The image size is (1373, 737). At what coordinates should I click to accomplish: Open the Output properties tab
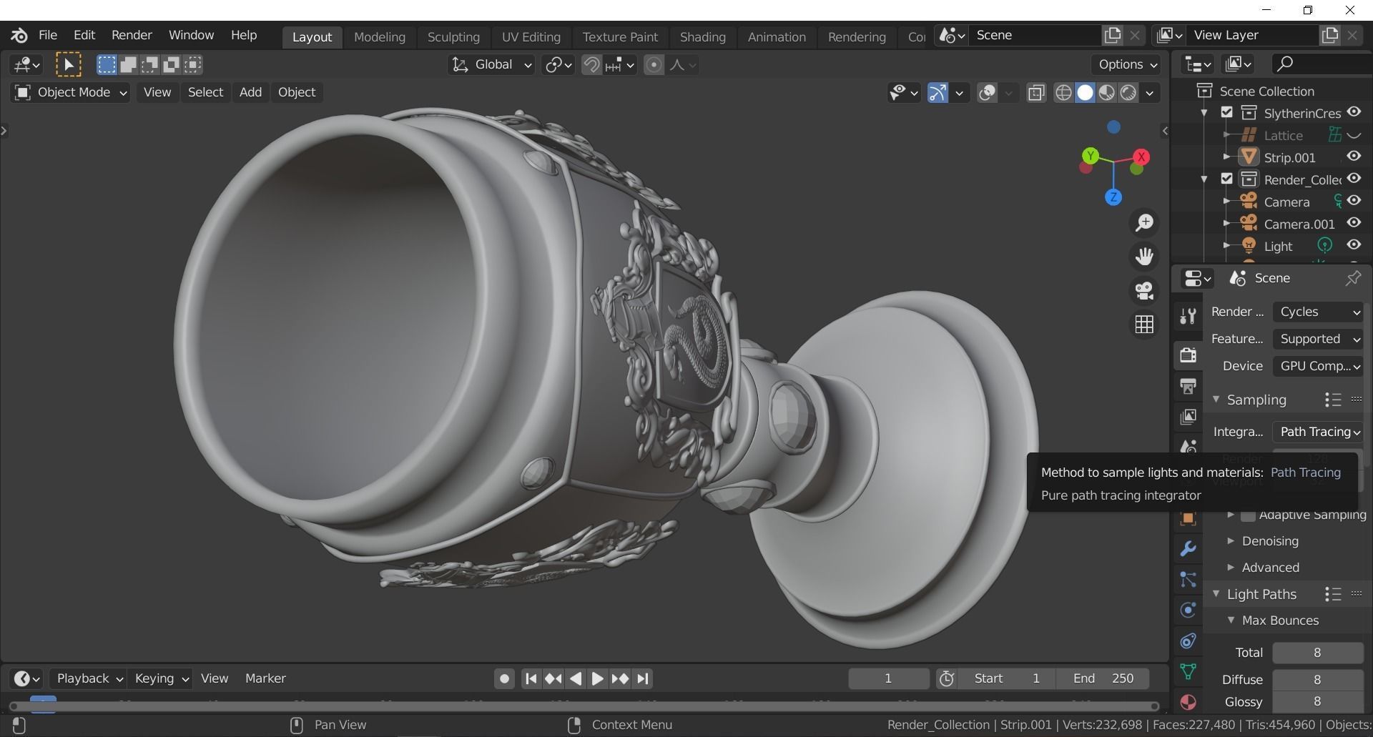coord(1188,386)
